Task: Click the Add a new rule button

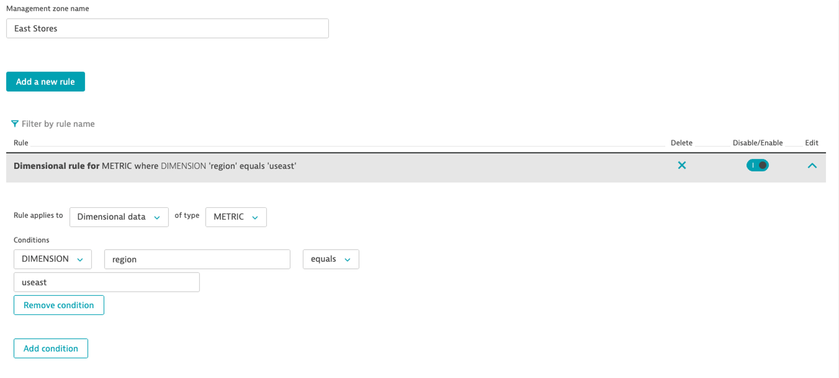Action: click(46, 82)
